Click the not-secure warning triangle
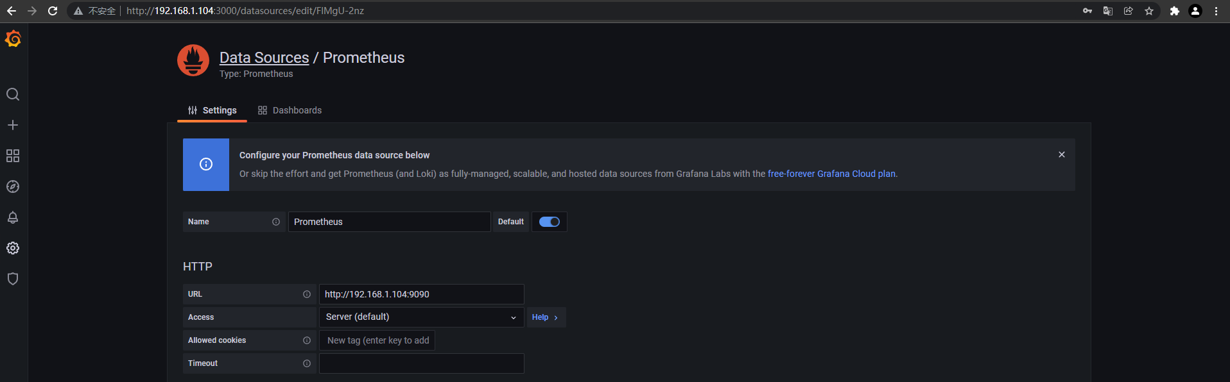 point(78,11)
